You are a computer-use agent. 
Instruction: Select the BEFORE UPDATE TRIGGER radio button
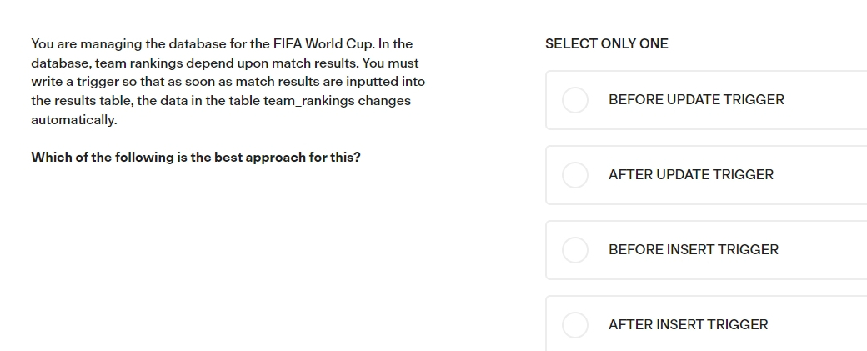575,100
